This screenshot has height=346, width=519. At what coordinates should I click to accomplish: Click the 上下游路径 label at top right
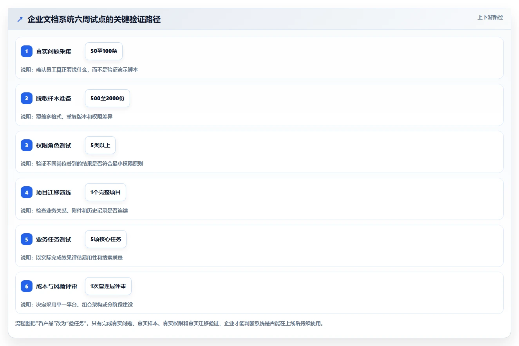pos(490,17)
